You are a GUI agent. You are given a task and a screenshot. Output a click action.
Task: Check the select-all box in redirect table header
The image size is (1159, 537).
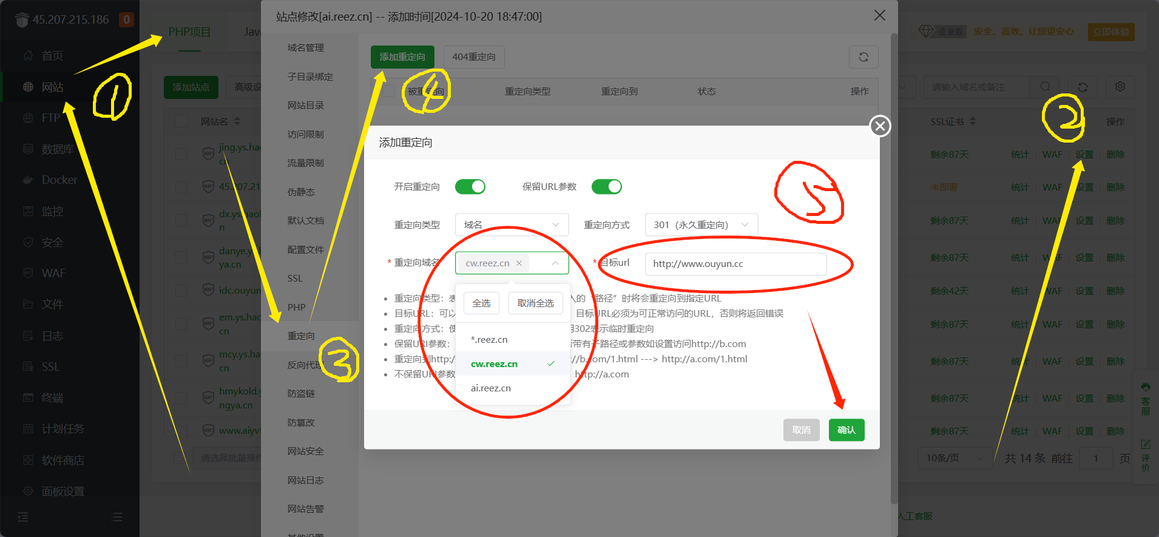(388, 92)
